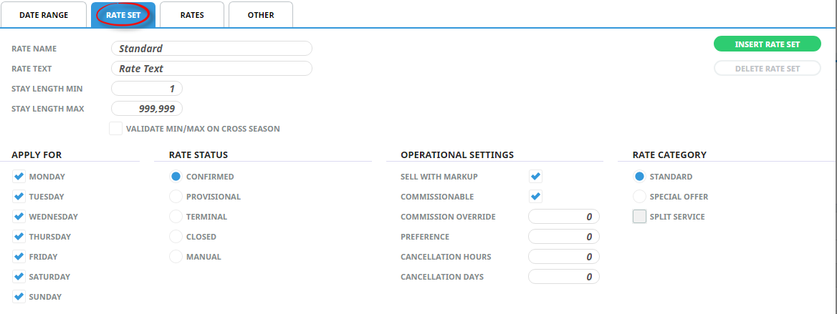This screenshot has height=314, width=837.
Task: Deselect the Sunday checkbox
Action: tap(18, 297)
